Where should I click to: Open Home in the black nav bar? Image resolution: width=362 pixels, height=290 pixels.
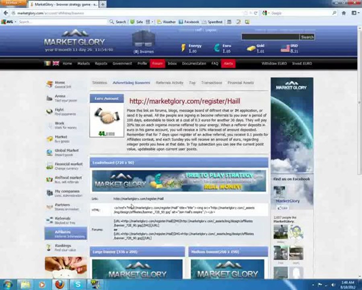(x=67, y=63)
